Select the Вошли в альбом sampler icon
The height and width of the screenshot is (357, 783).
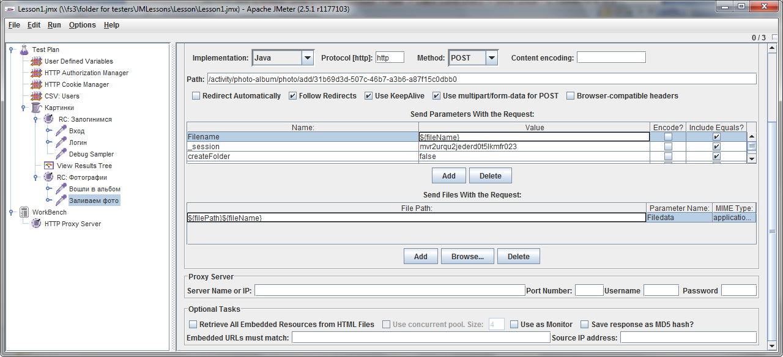(61, 189)
